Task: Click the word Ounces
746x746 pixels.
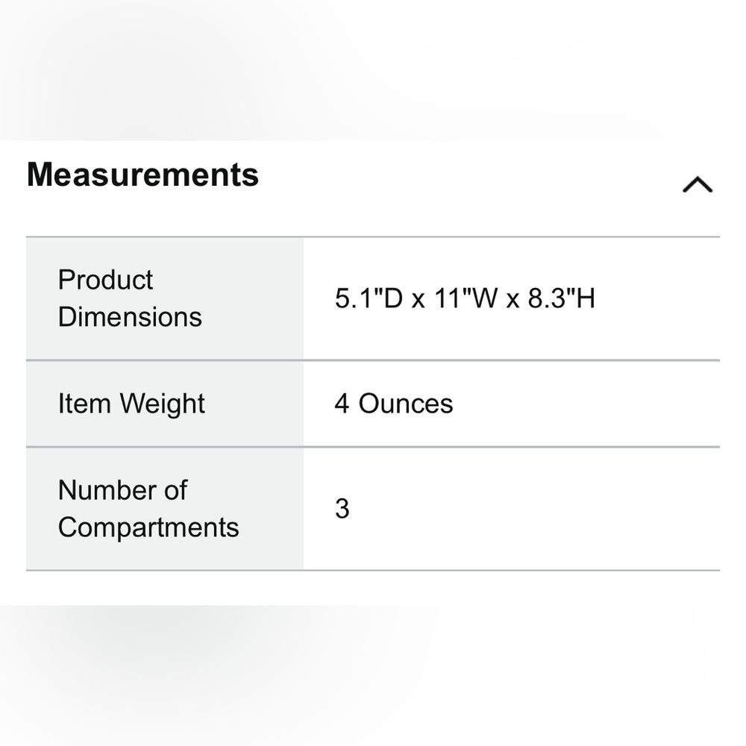Action: [x=406, y=404]
